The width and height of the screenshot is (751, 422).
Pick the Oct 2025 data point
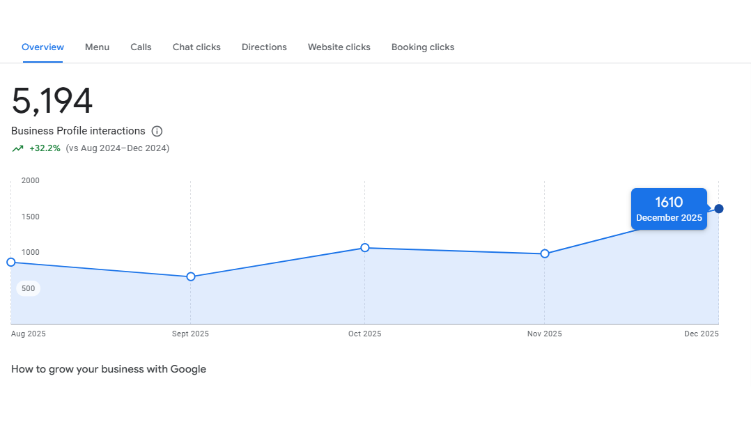pyautogui.click(x=365, y=247)
